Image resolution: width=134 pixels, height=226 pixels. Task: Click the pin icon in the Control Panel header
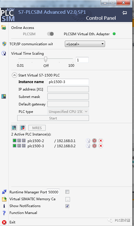point(124,13)
